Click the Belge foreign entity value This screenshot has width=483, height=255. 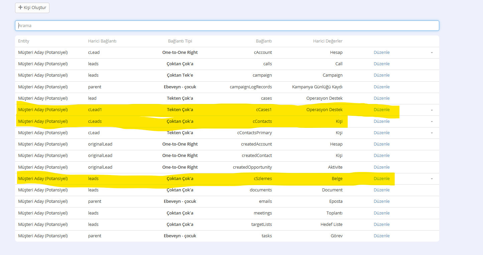pyautogui.click(x=337, y=179)
